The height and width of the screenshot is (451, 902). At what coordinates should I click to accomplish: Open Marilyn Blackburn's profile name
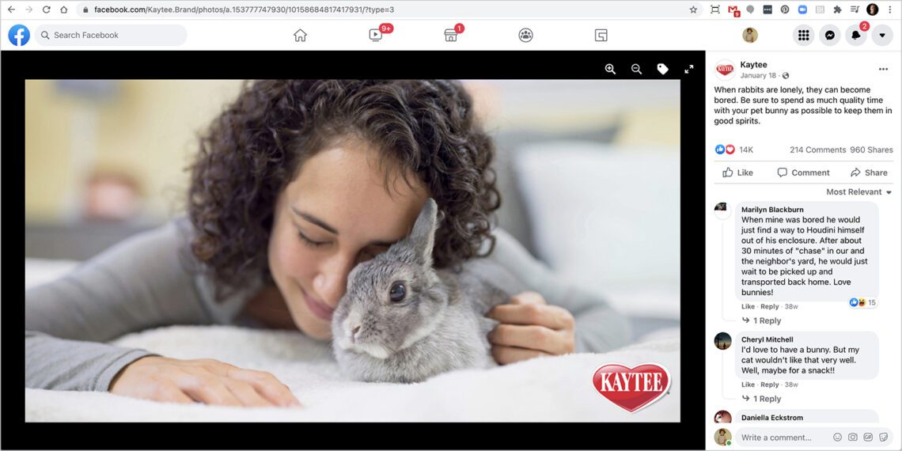tap(772, 210)
